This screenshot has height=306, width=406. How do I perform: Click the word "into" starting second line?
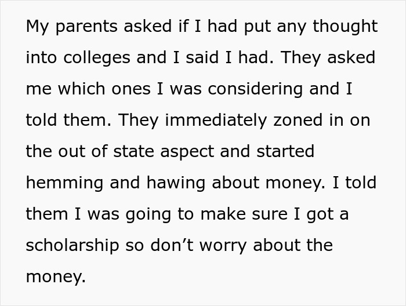coord(41,57)
